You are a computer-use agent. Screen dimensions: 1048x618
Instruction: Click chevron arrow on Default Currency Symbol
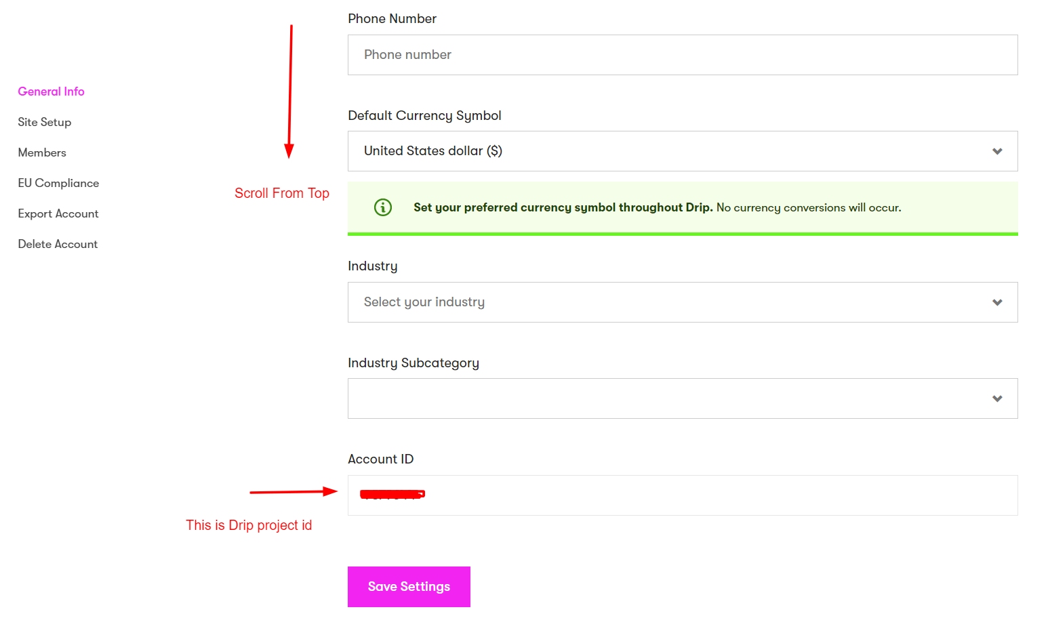997,151
